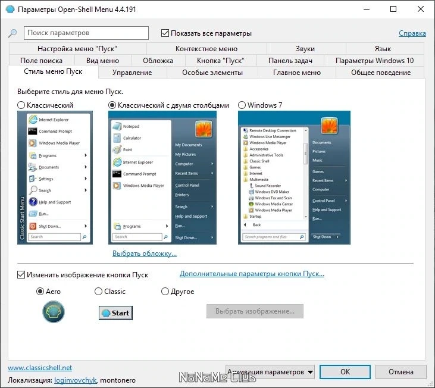This screenshot has height=388, width=435.
Task: Switch to the Настройка меню "Пуск" tab
Action: (77, 49)
